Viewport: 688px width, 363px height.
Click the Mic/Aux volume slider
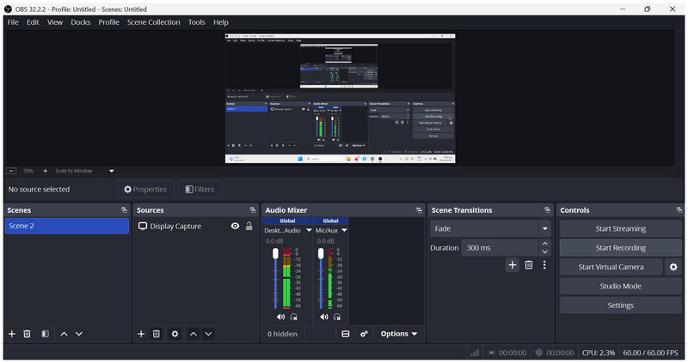[x=321, y=279]
